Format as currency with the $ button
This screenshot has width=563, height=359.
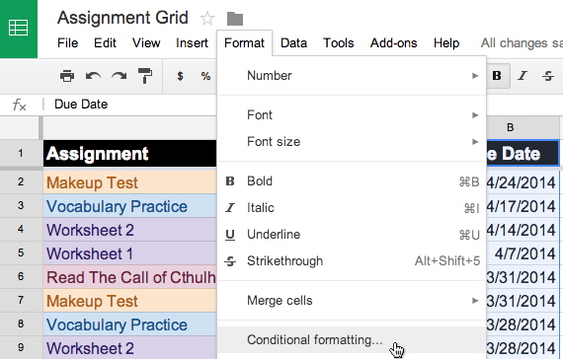tap(180, 76)
